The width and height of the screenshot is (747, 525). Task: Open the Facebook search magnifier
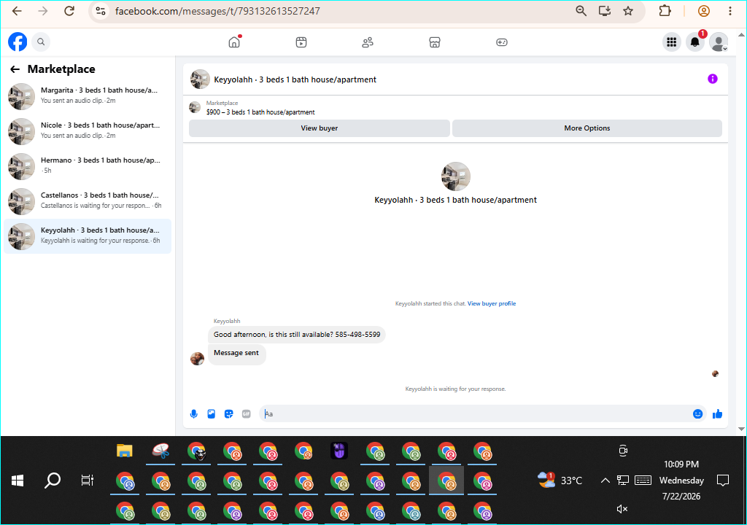[41, 42]
